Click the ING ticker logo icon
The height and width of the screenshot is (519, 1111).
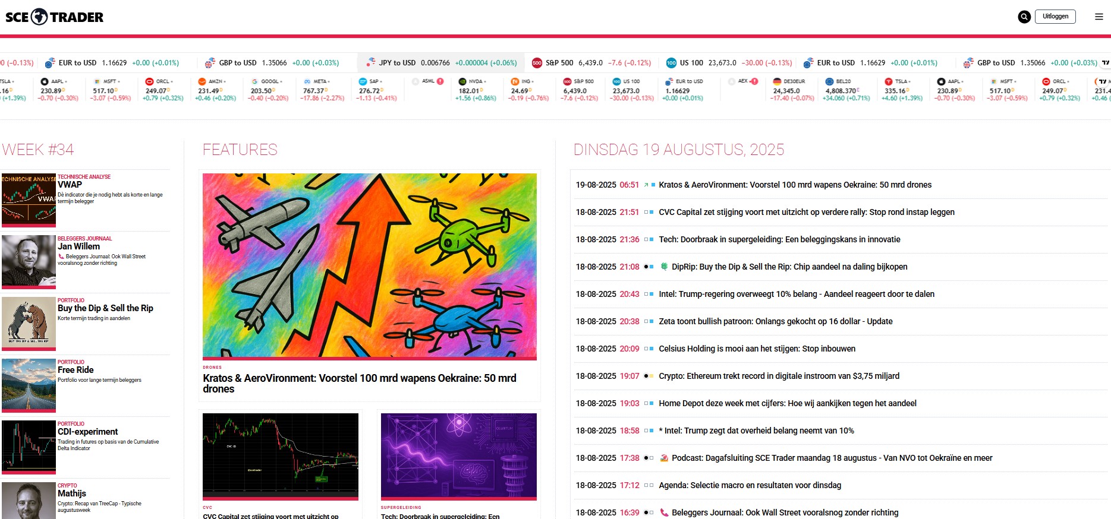pyautogui.click(x=515, y=81)
